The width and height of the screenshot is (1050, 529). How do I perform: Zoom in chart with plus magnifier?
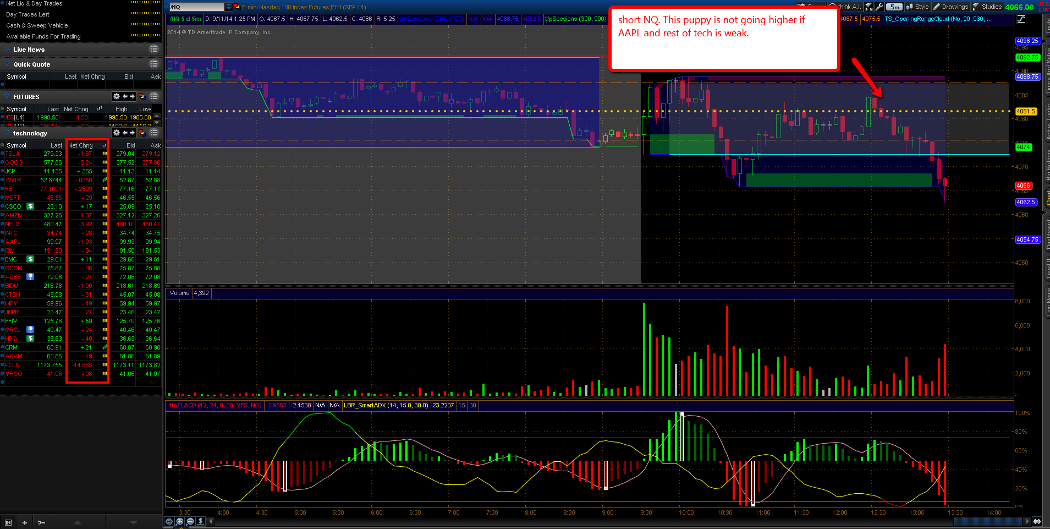click(x=180, y=521)
